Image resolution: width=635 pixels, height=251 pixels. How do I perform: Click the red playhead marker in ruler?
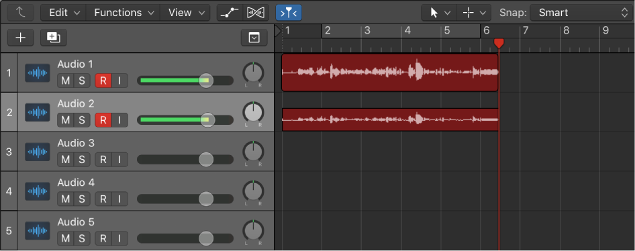point(499,44)
